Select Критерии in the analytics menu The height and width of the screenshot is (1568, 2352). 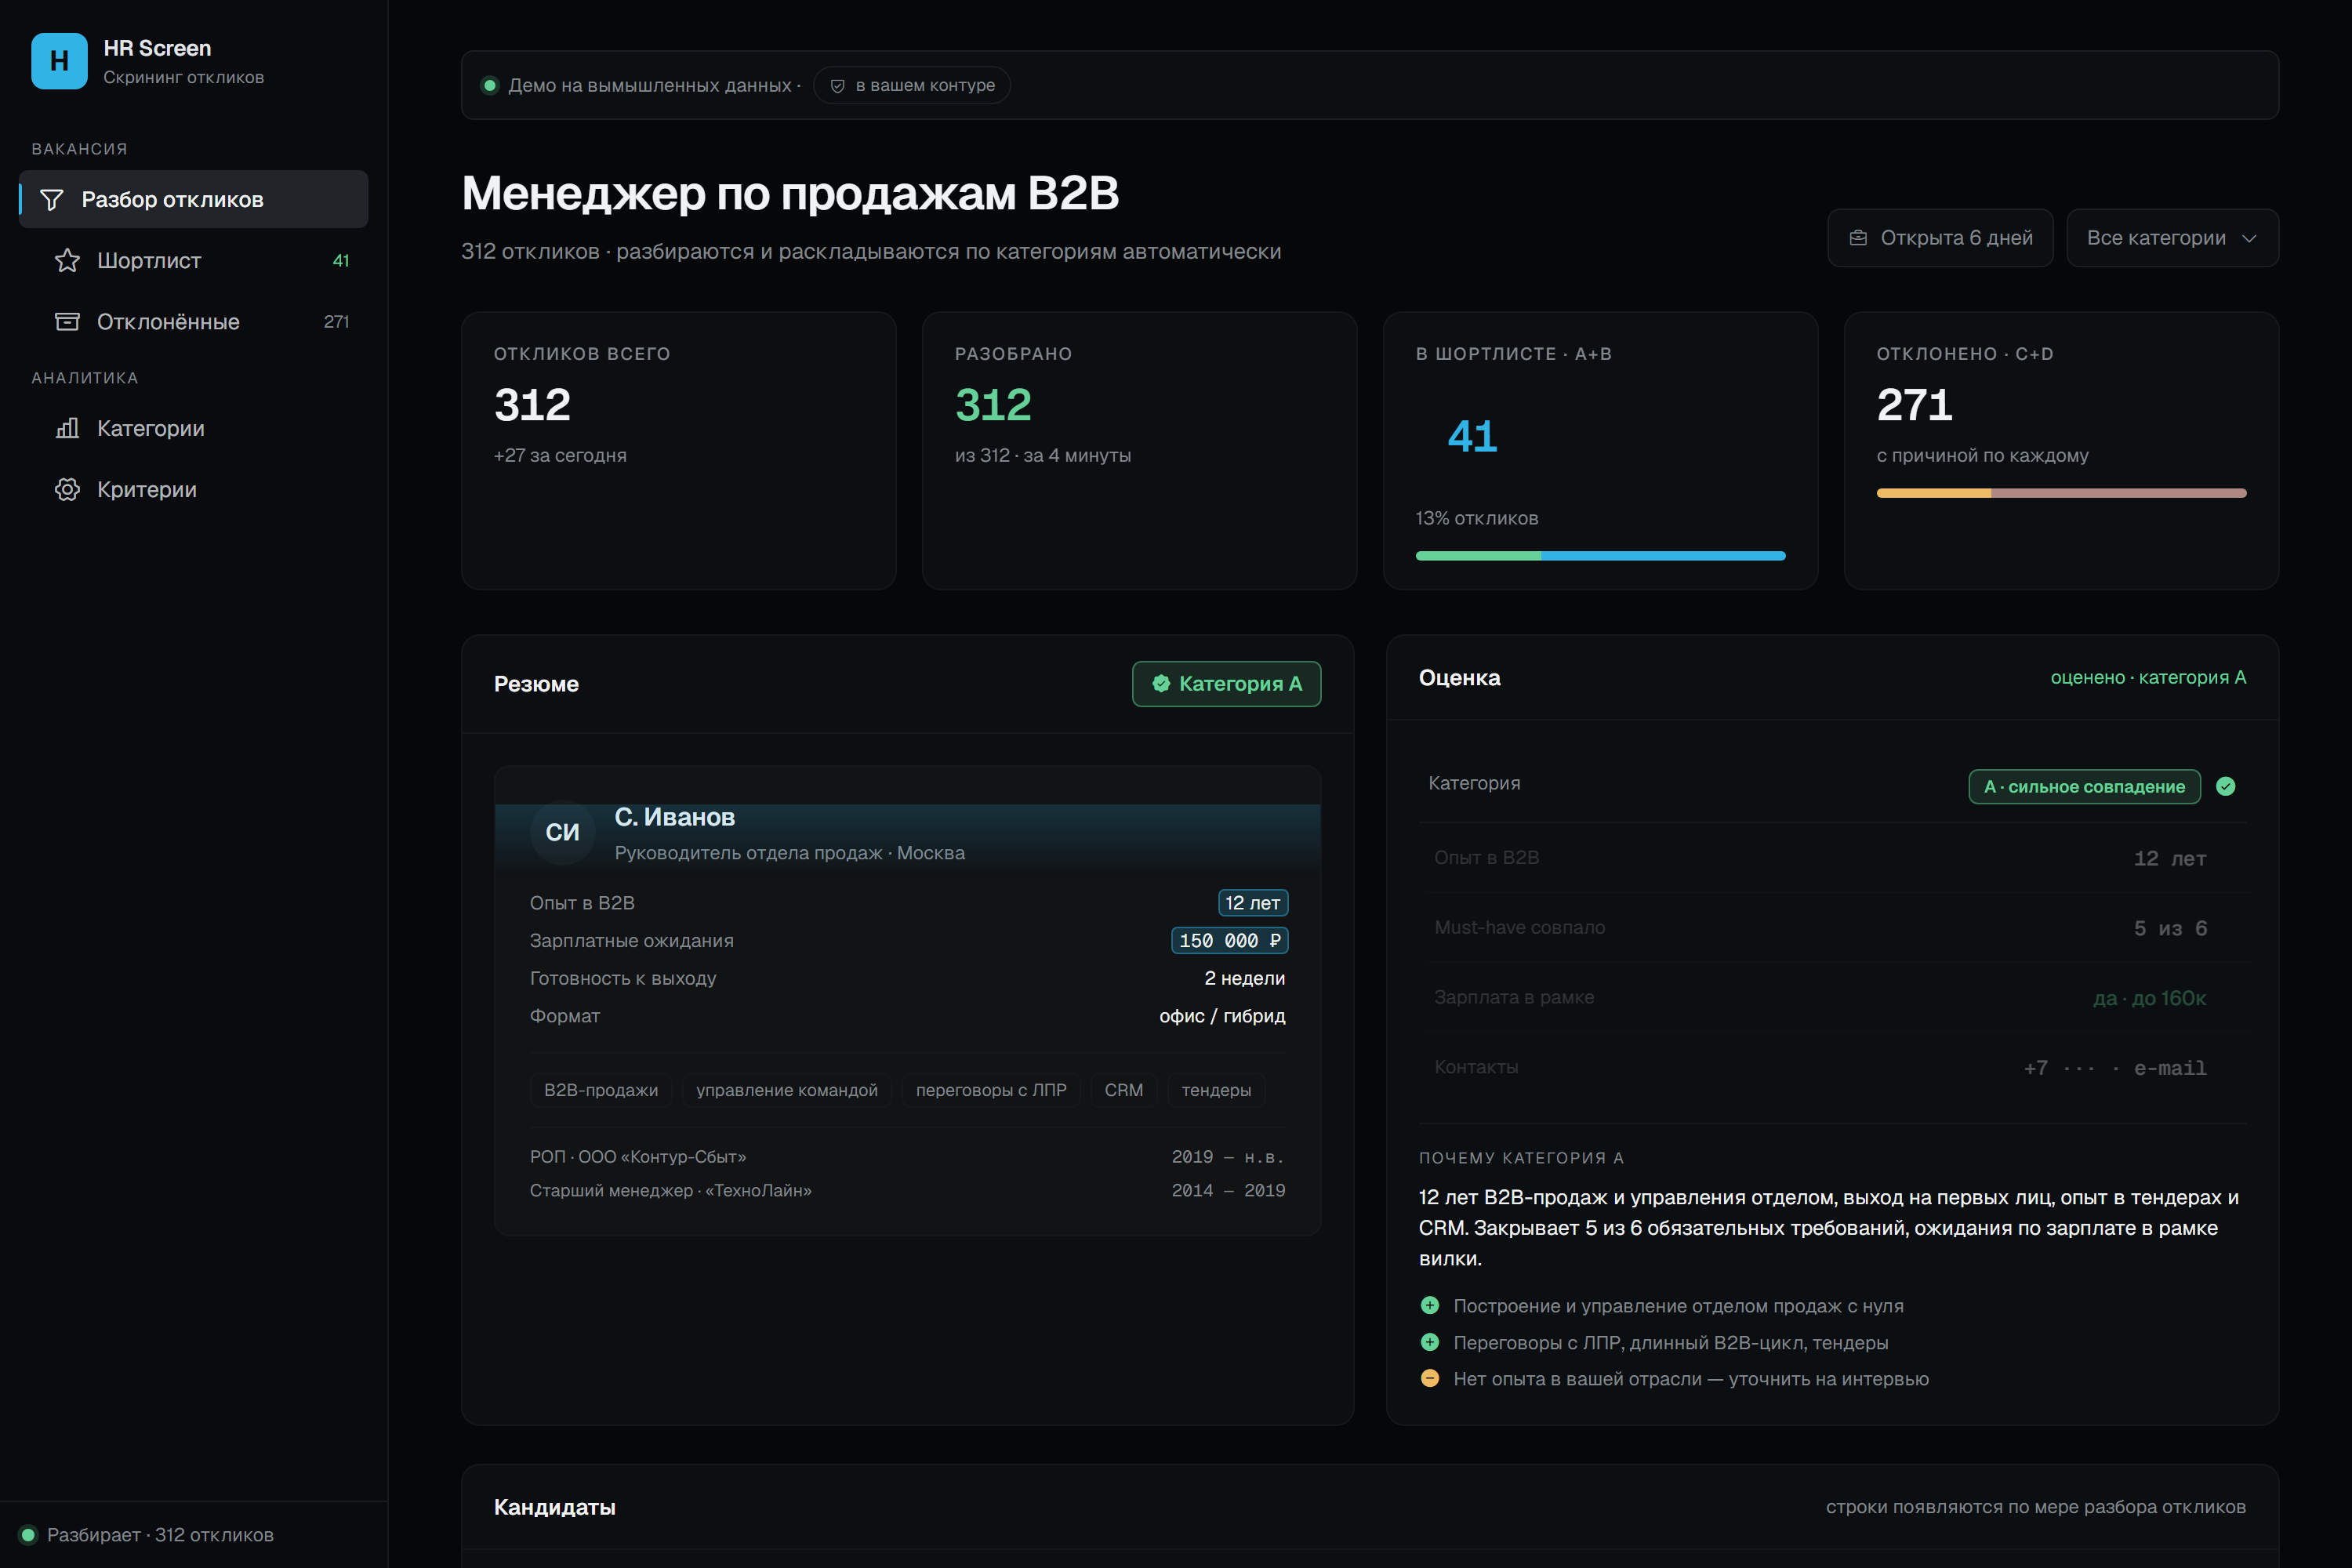coord(194,490)
